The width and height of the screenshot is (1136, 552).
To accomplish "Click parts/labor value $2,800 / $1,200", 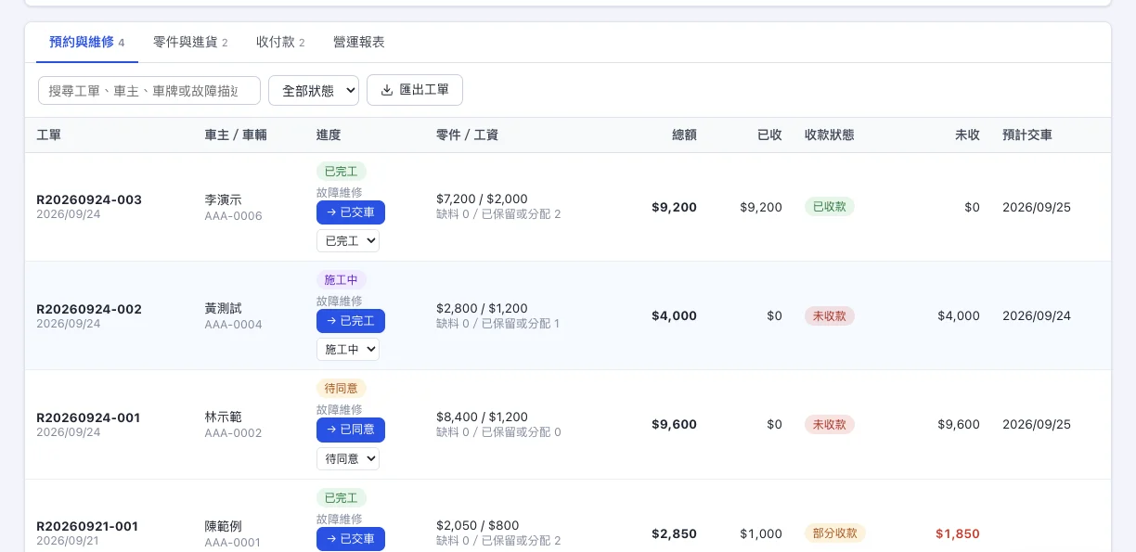I will [x=482, y=308].
